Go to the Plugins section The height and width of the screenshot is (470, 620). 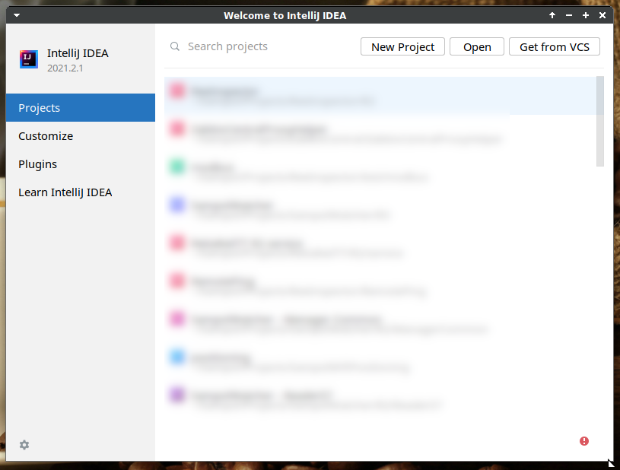tap(81, 164)
